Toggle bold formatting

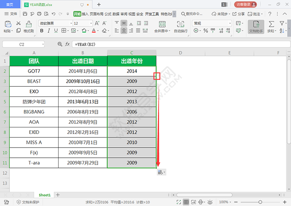pos(42,31)
